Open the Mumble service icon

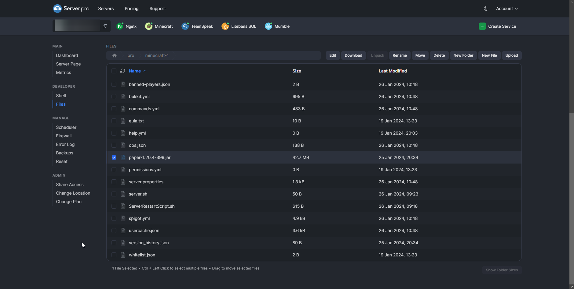point(269,26)
